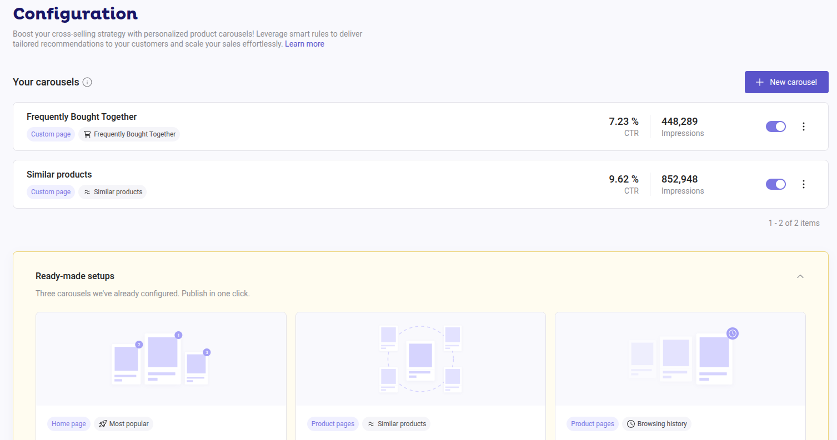Click the Learn more link

click(x=304, y=44)
